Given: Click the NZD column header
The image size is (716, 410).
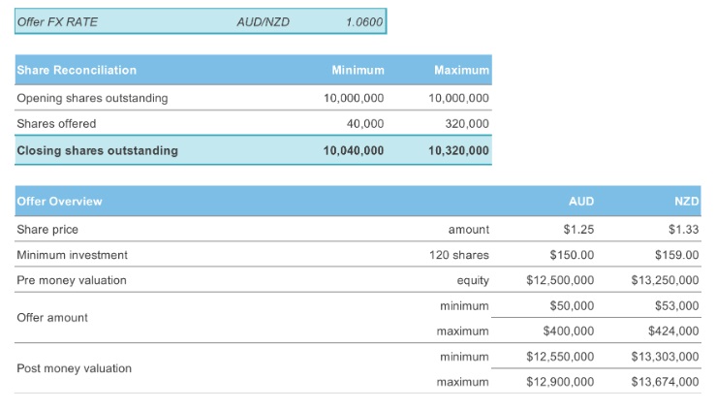Looking at the screenshot, I should 686,202.
